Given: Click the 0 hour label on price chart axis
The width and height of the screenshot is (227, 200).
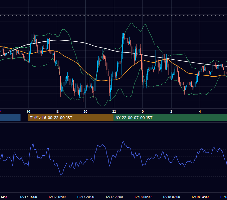Looking at the screenshot, I should [x=143, y=112].
